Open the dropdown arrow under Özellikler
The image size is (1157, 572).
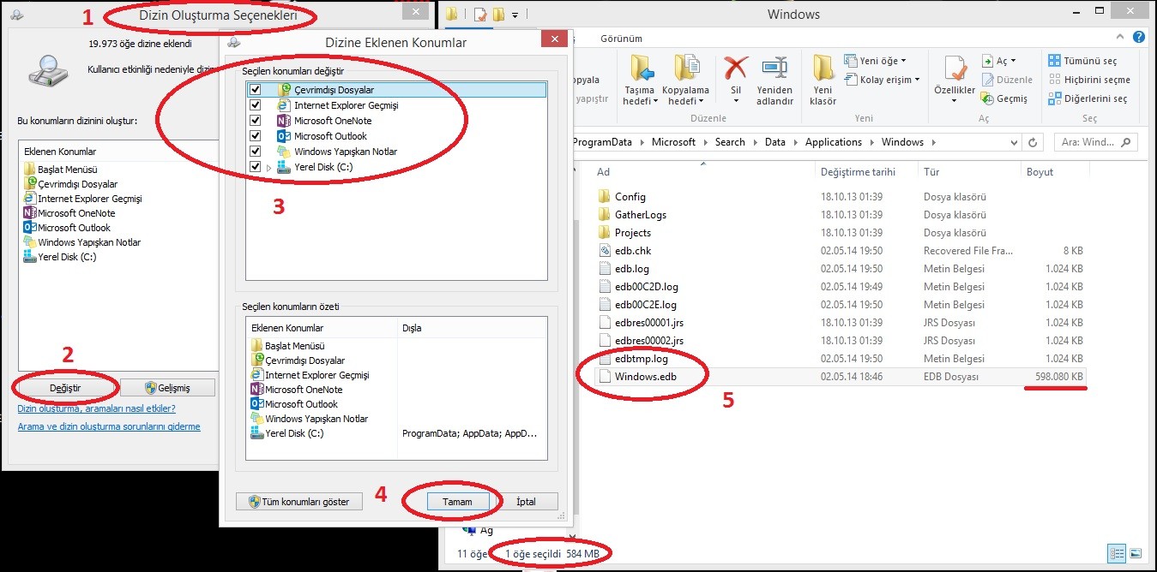coord(955,101)
